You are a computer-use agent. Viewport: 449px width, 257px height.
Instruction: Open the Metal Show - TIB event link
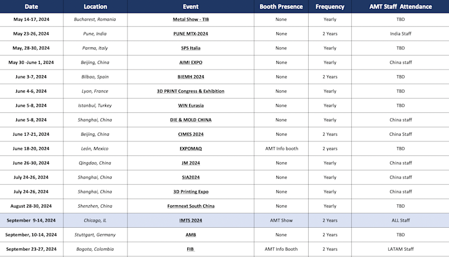[x=191, y=20]
